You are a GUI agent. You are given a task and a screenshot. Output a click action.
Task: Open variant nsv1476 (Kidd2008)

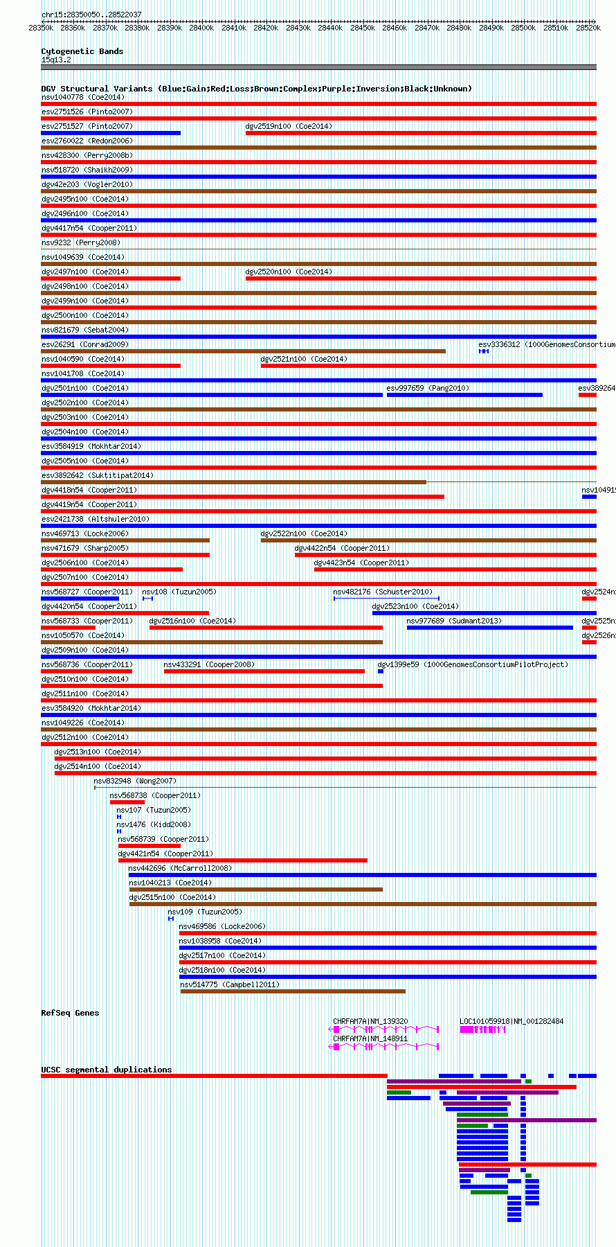(154, 825)
